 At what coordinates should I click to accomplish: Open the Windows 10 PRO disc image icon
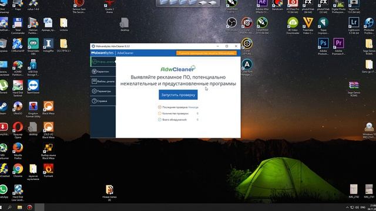click(x=369, y=130)
